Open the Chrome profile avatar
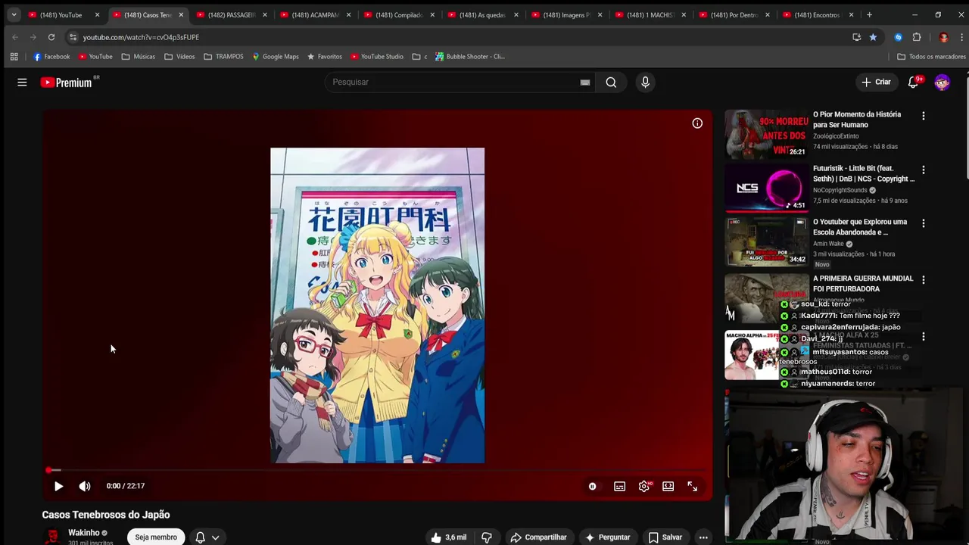The height and width of the screenshot is (545, 969). [943, 37]
